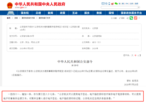This screenshot has width=146, height=103.
Task: Open the 数据 nav menu
Action: tap(99, 13)
